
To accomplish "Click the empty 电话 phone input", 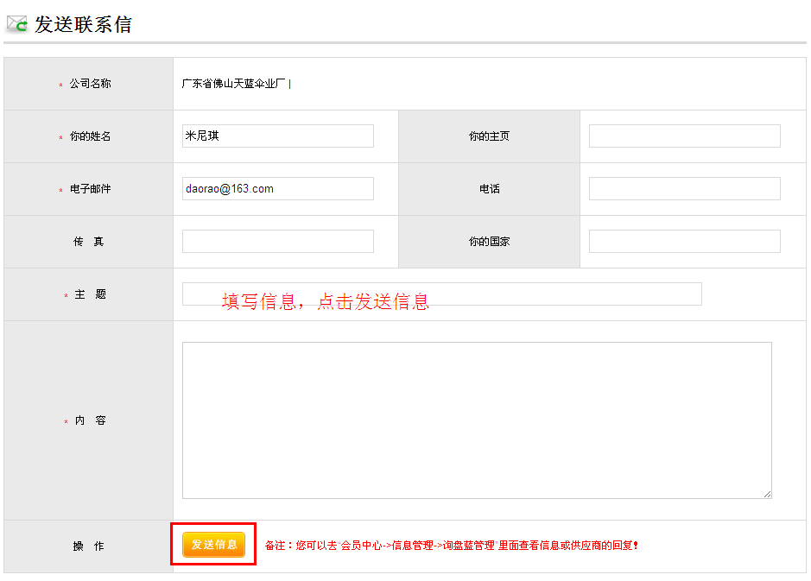I will point(683,188).
